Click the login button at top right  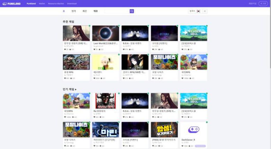[263, 3]
